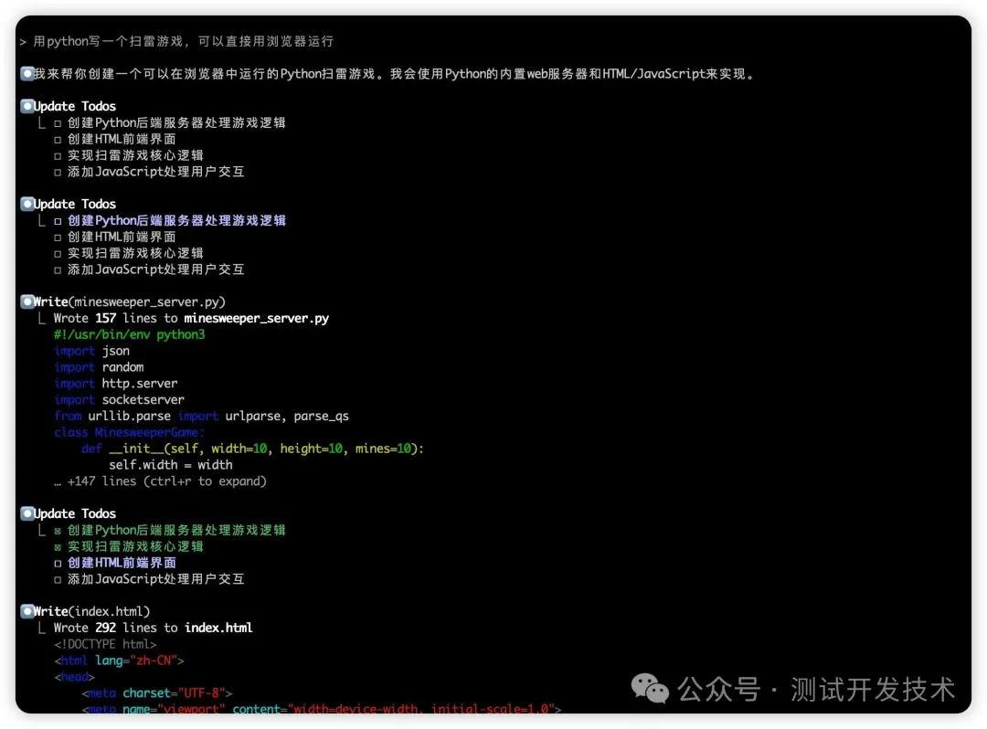
Task: Check the 创建HTML前端界面 todo checkbox
Action: click(59, 138)
